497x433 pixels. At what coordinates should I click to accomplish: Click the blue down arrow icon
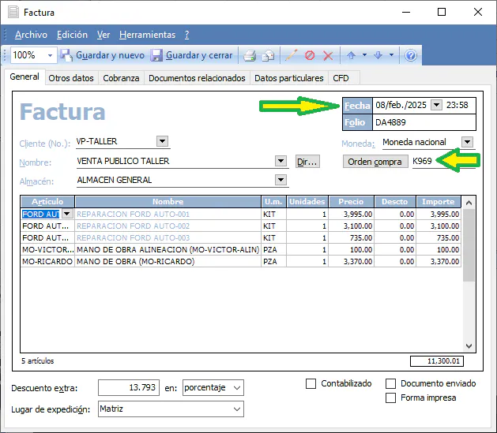[x=378, y=55]
